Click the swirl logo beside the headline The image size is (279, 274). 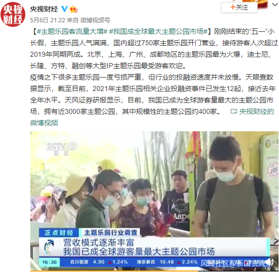[x=49, y=247]
